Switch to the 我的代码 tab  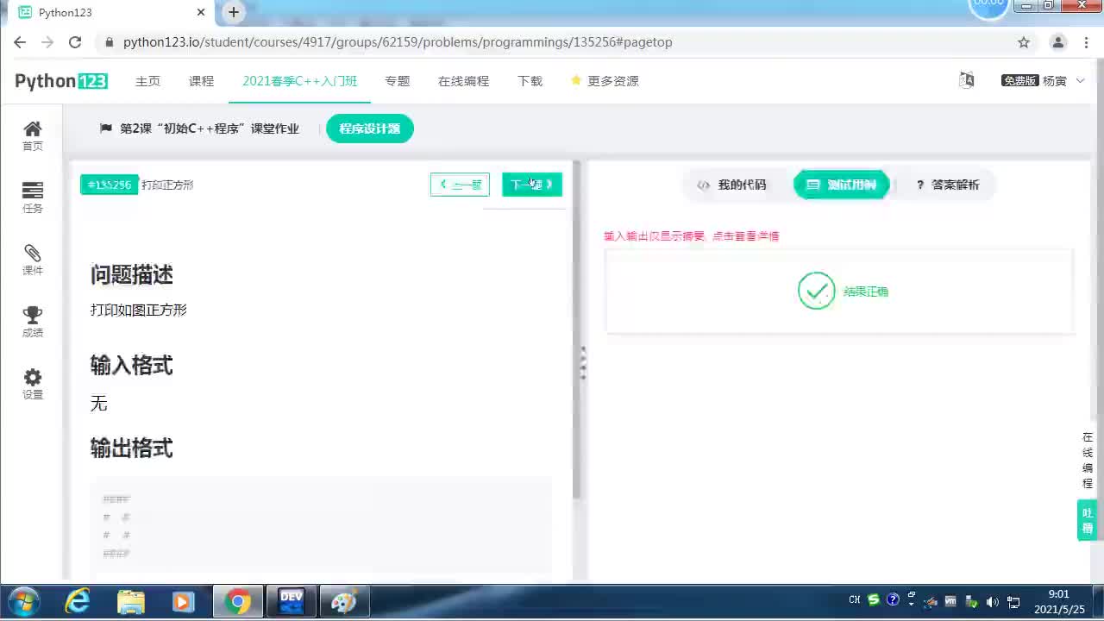(731, 185)
